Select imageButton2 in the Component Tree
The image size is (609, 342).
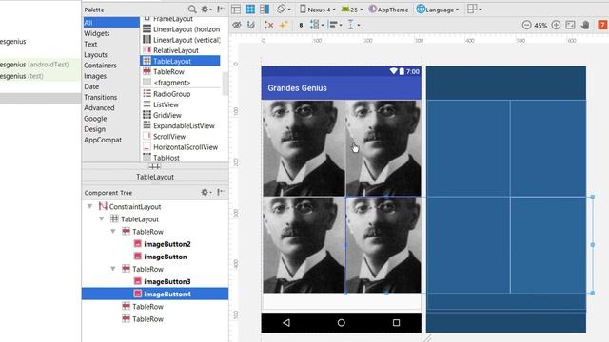pyautogui.click(x=167, y=244)
